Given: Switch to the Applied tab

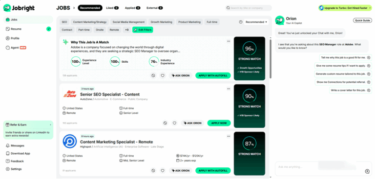Looking at the screenshot, I should [132, 8].
